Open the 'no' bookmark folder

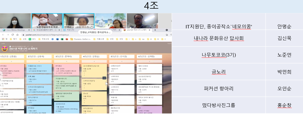142,39
